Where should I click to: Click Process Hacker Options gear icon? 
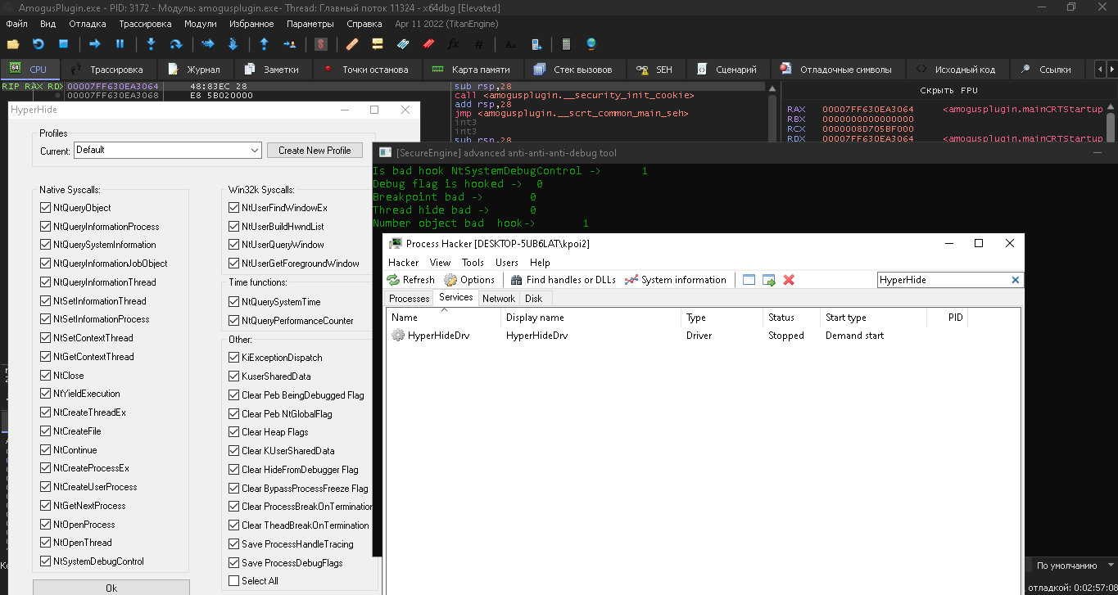[x=450, y=280]
